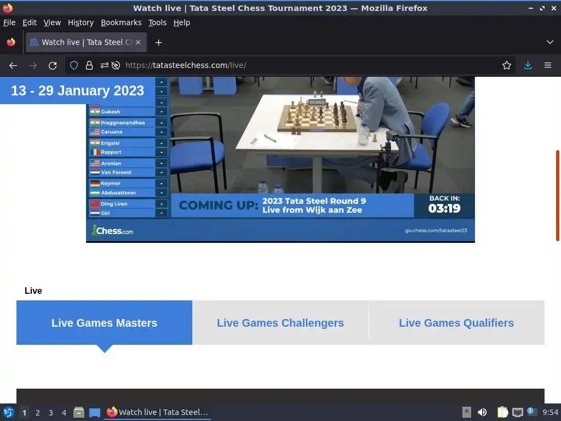The width and height of the screenshot is (561, 421).
Task: Focus the Firefox window taskbar entry
Action: [157, 412]
